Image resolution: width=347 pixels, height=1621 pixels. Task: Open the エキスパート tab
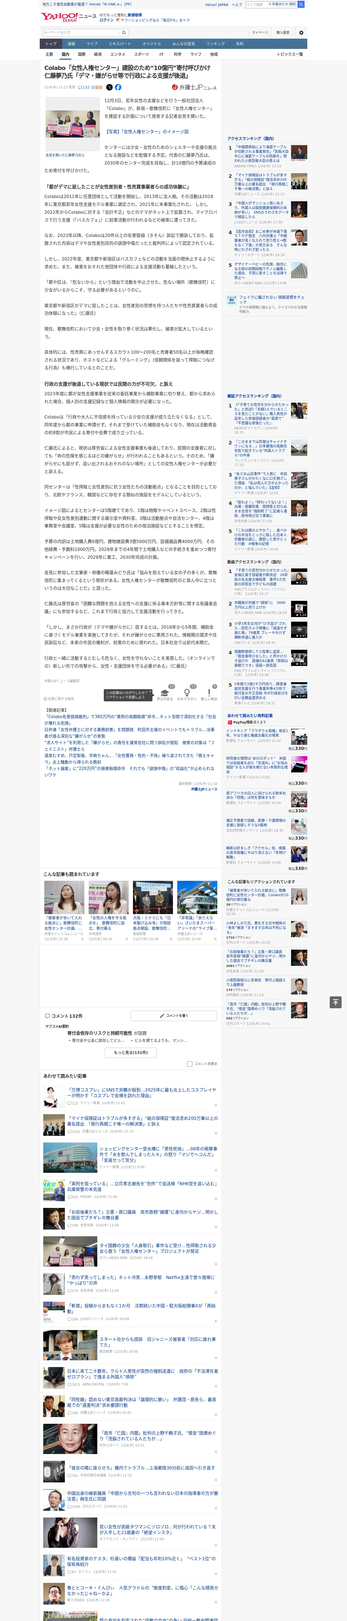click(120, 44)
